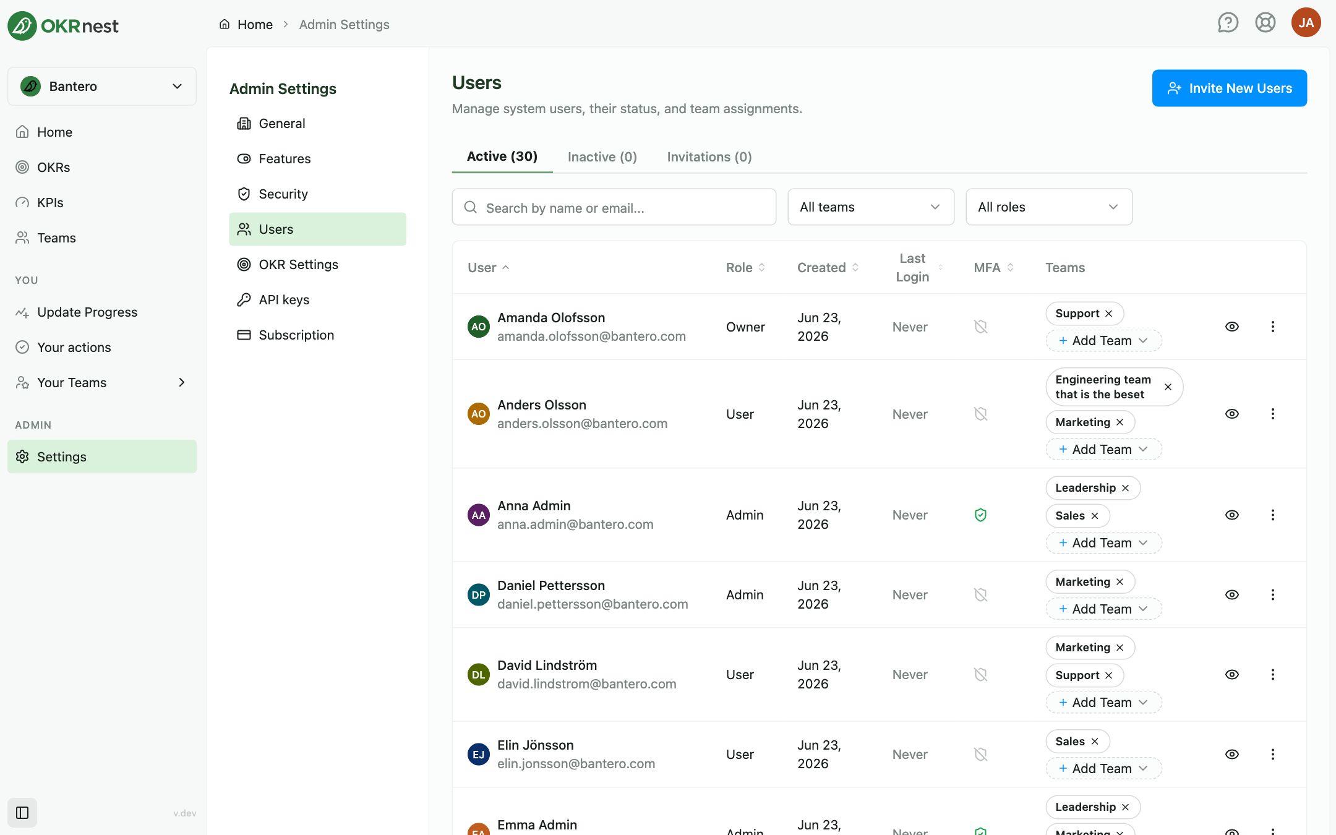Click the OKRnest logo
Screen dimensions: 1336x835
pos(63,25)
